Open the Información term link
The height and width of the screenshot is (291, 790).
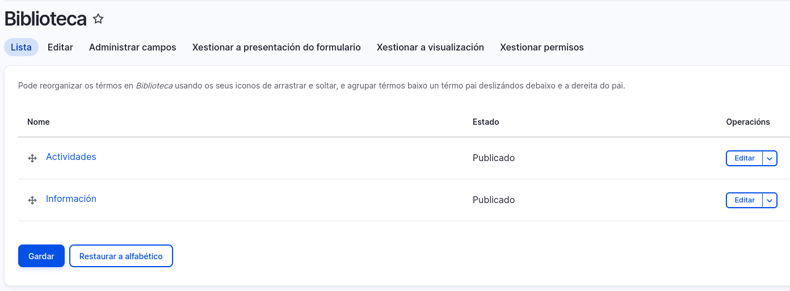71,199
